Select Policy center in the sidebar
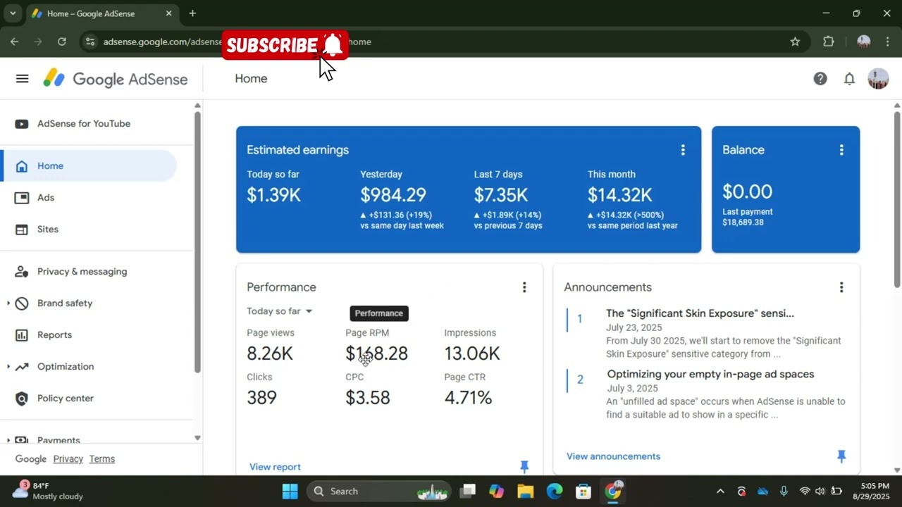This screenshot has width=902, height=507. click(x=66, y=399)
